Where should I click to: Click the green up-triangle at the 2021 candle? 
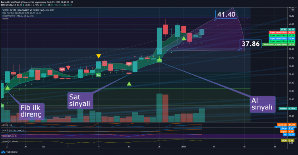[184, 38]
